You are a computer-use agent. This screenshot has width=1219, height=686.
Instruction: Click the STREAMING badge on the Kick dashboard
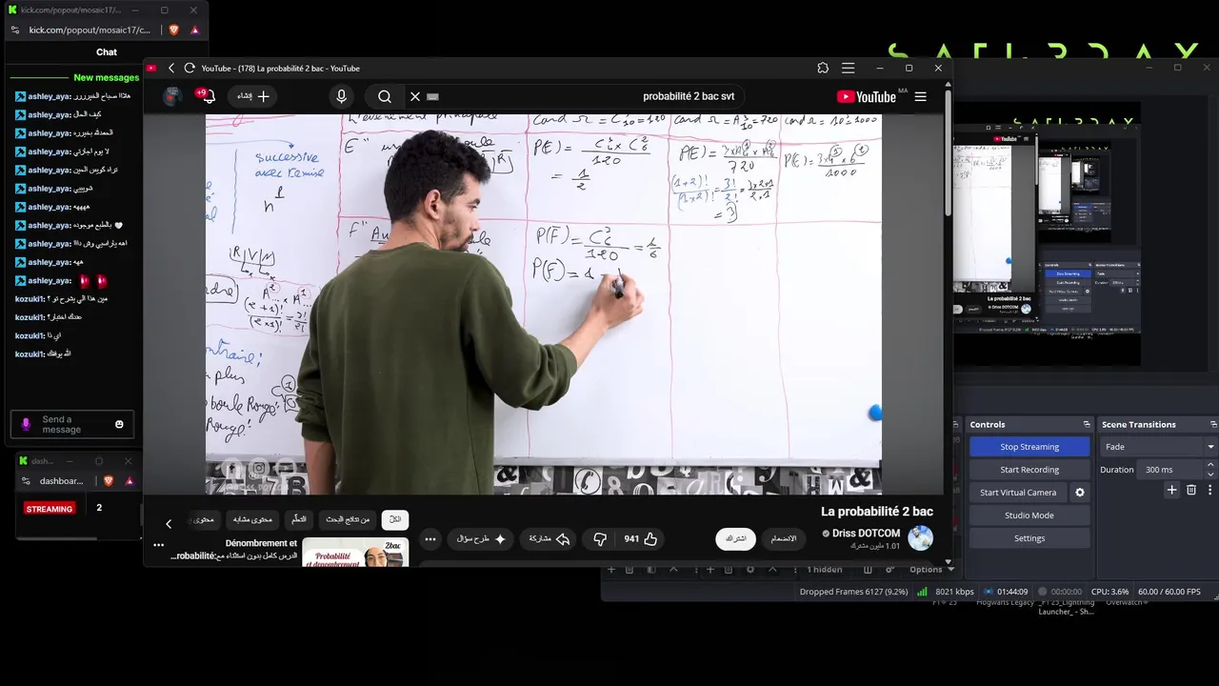(x=50, y=509)
